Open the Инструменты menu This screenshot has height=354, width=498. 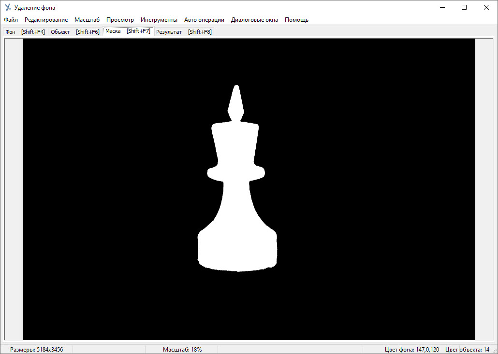tap(159, 20)
